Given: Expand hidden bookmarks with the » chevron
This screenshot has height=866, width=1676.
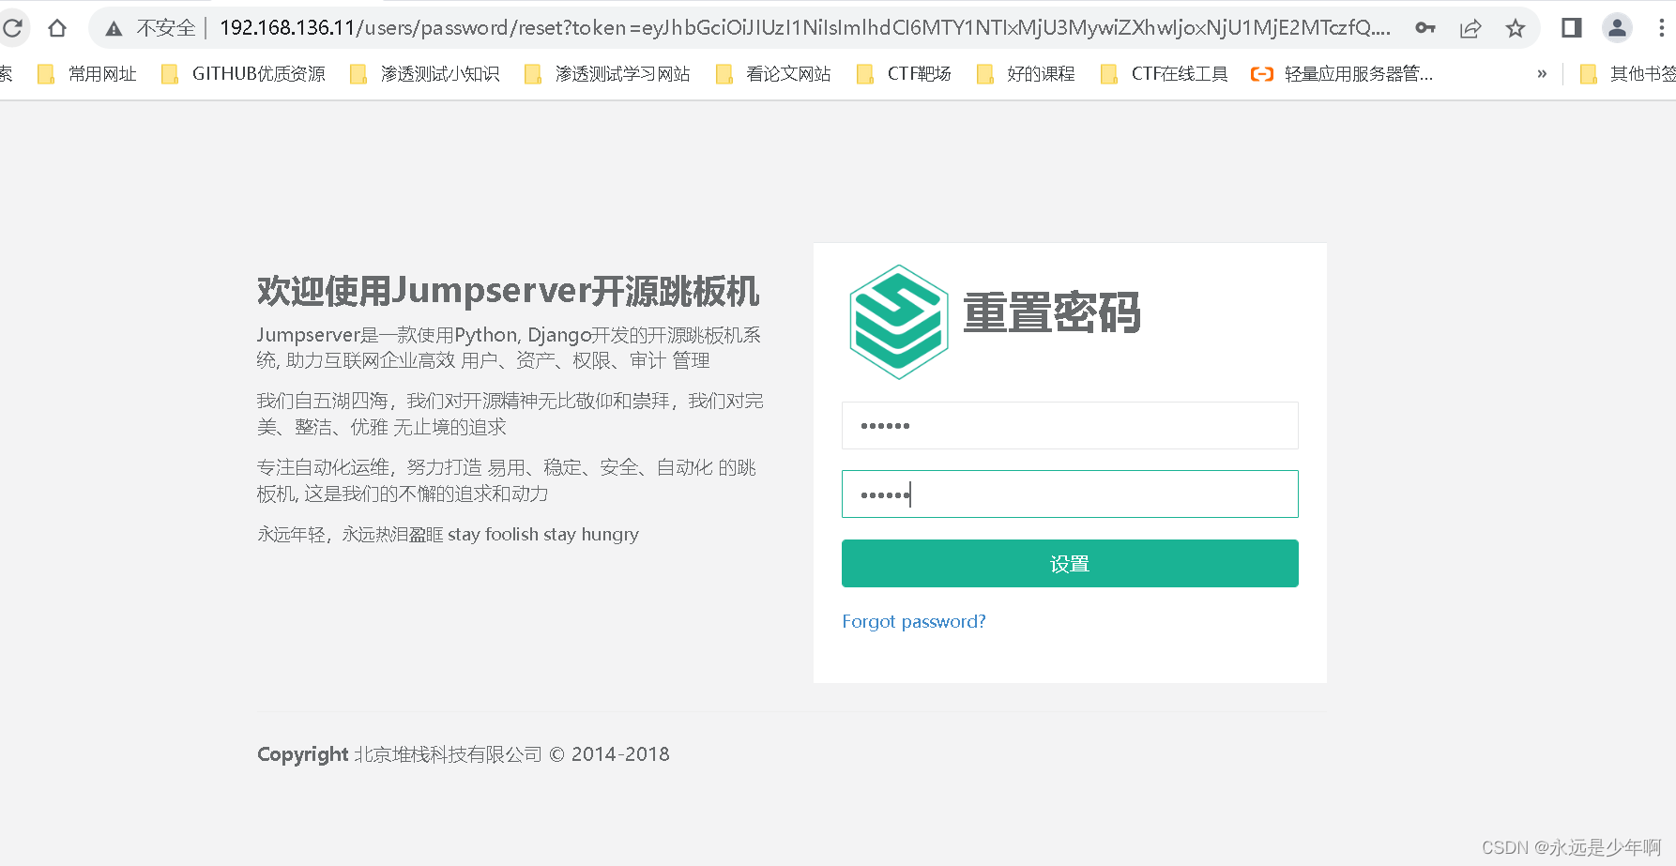Looking at the screenshot, I should [1542, 74].
